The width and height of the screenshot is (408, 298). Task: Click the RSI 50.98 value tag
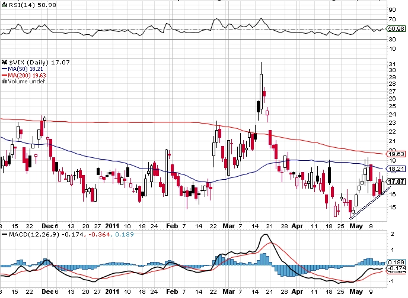396,29
